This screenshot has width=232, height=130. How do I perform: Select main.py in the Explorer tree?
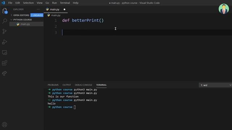26,24
